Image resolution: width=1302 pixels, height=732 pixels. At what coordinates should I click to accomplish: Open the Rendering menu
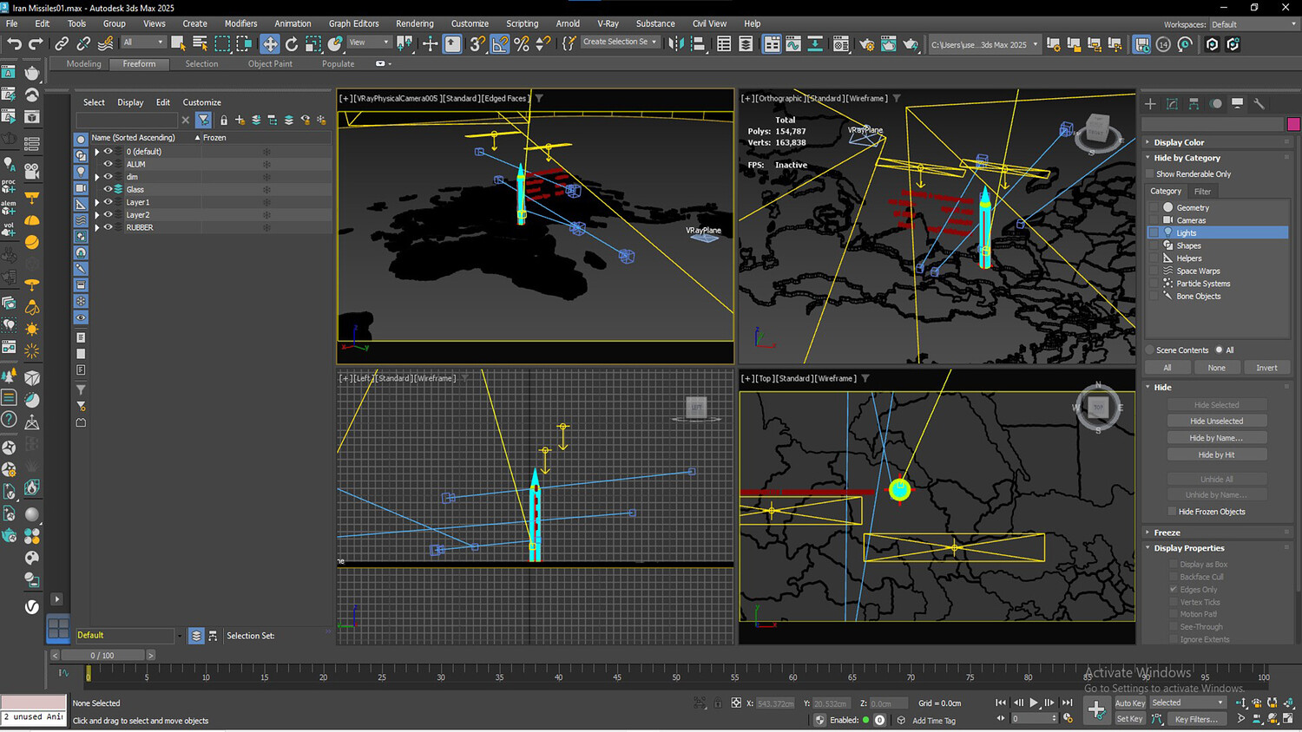pos(414,23)
